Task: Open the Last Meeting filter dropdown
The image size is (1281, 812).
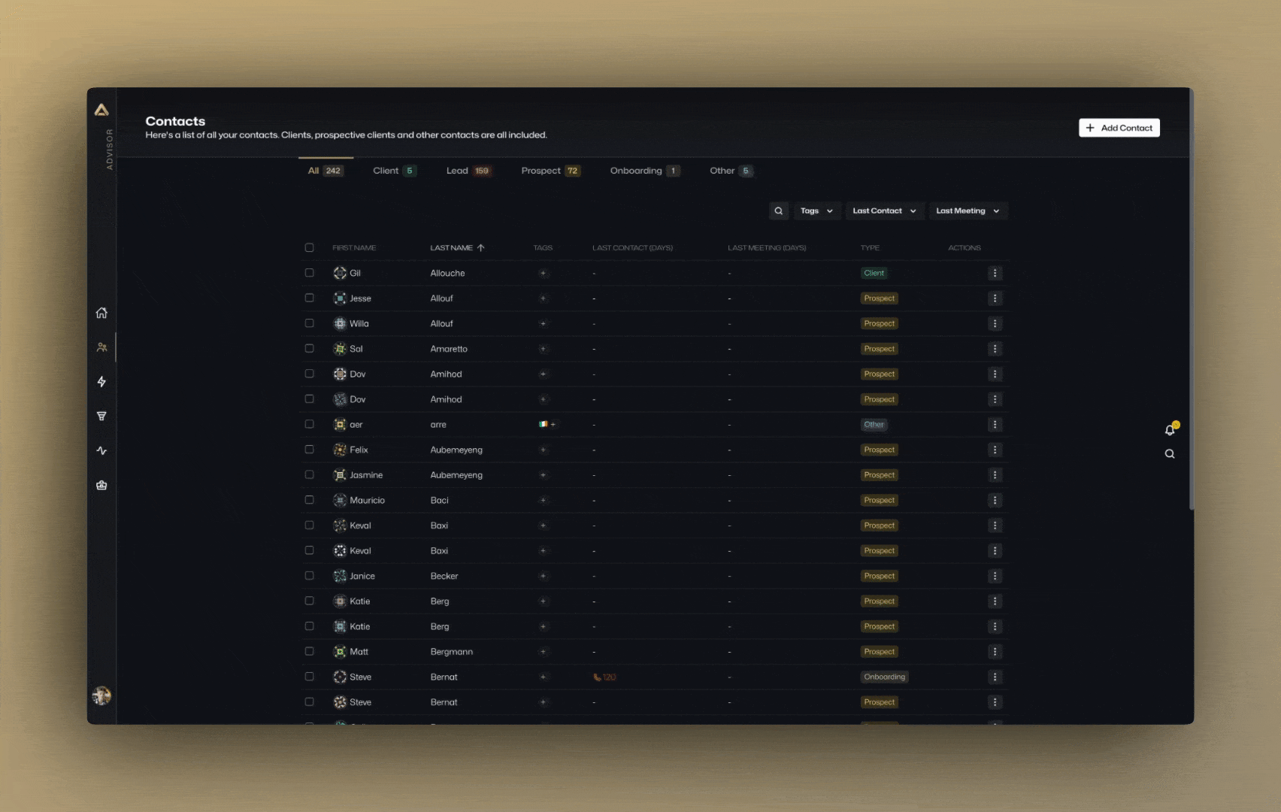Action: [968, 211]
